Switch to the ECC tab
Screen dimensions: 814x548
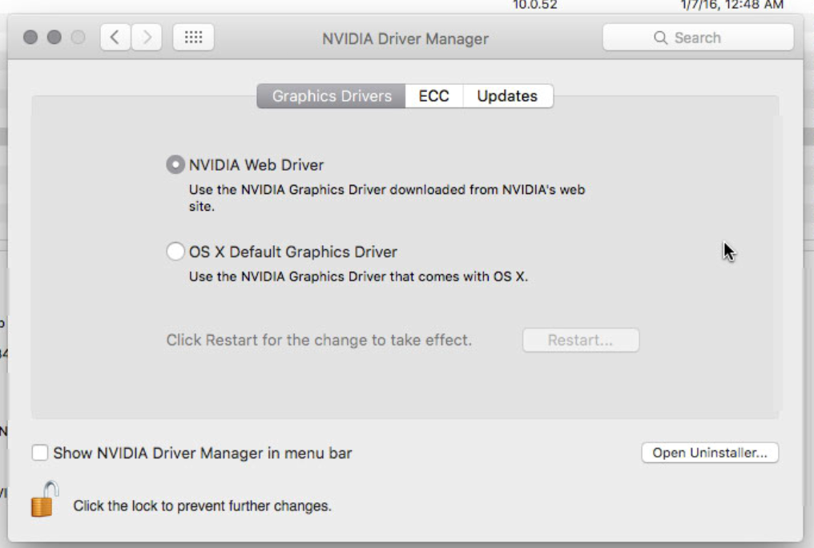(433, 96)
